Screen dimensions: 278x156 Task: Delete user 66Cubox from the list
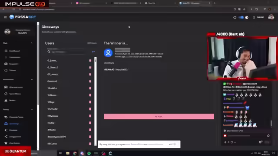click(x=90, y=143)
